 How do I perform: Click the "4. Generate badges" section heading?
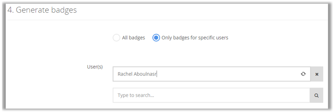(42, 10)
